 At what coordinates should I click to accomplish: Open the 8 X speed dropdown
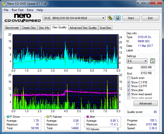(137, 61)
